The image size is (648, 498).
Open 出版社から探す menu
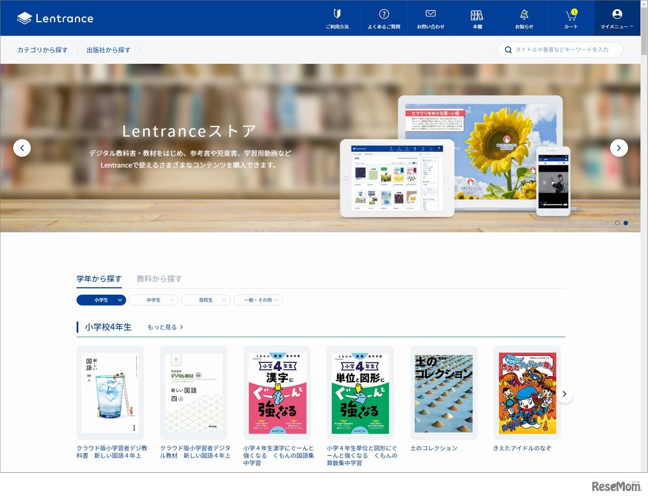108,50
